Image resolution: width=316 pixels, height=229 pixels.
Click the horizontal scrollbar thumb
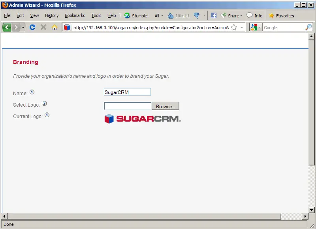pyautogui.click(x=144, y=216)
